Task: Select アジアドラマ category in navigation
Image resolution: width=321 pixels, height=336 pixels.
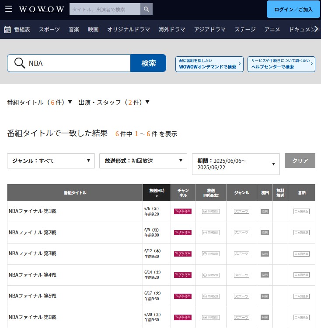Action: coord(210,30)
